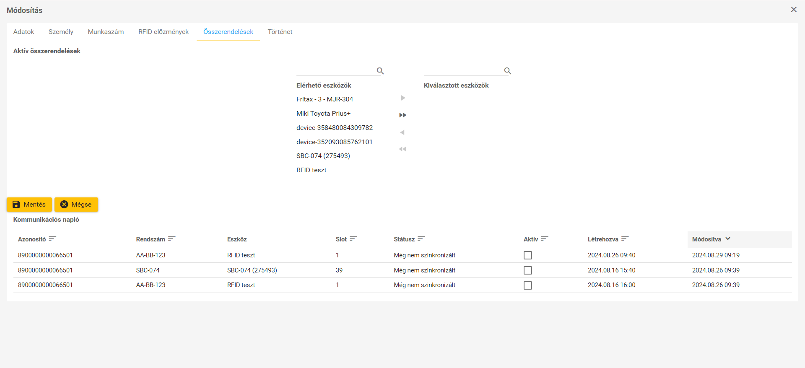Open the Slot column filter menu
Image resolution: width=805 pixels, height=368 pixels.
[x=353, y=239]
